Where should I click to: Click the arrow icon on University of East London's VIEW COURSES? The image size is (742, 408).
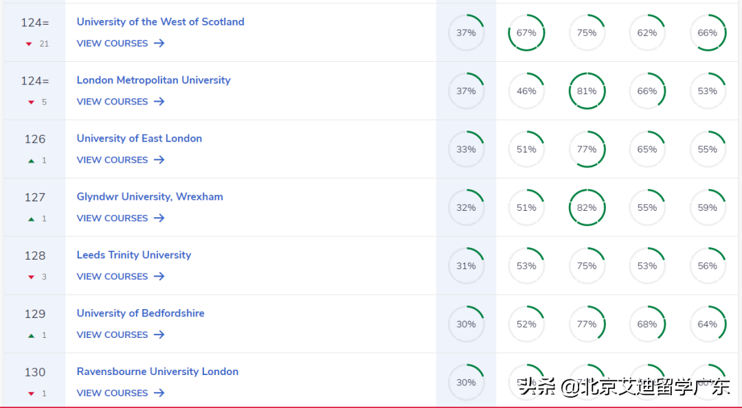[x=159, y=160]
